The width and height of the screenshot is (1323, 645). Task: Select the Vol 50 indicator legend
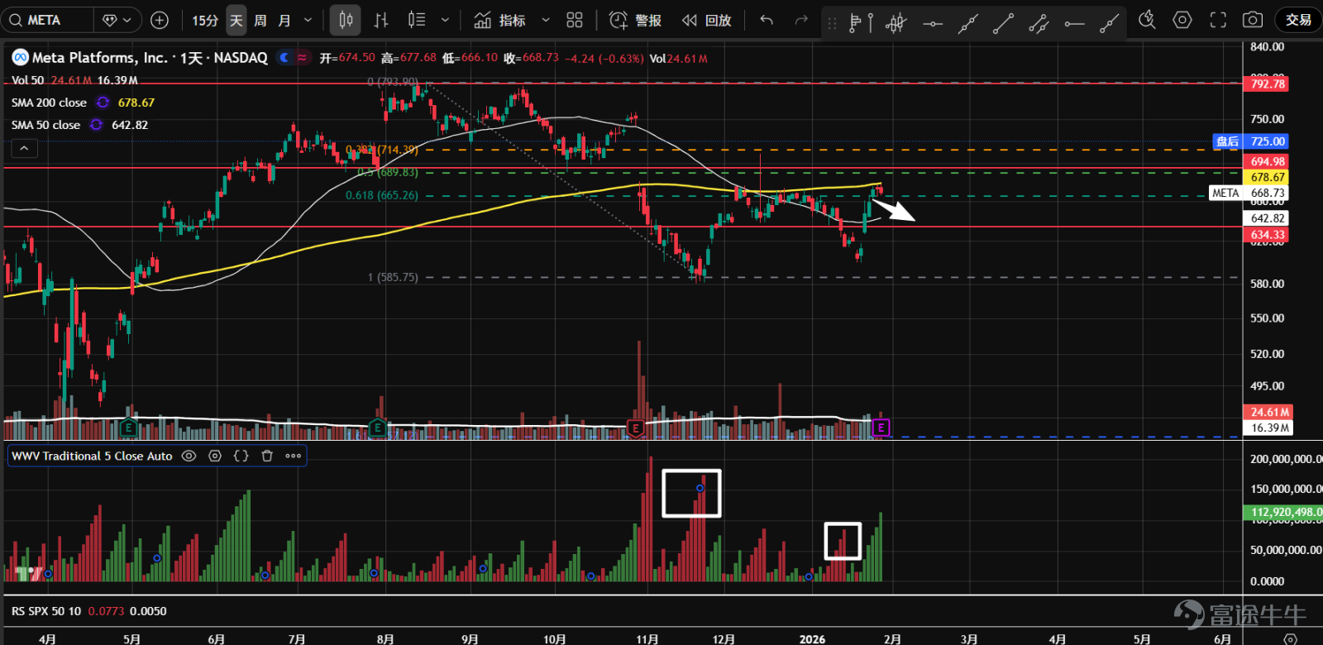pyautogui.click(x=27, y=80)
